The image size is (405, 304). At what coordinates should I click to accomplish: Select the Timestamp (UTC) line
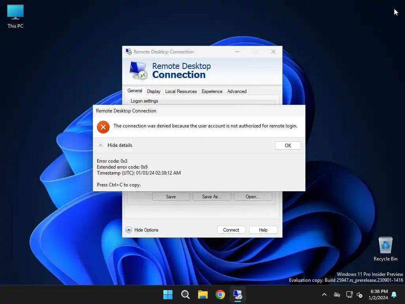(x=139, y=173)
